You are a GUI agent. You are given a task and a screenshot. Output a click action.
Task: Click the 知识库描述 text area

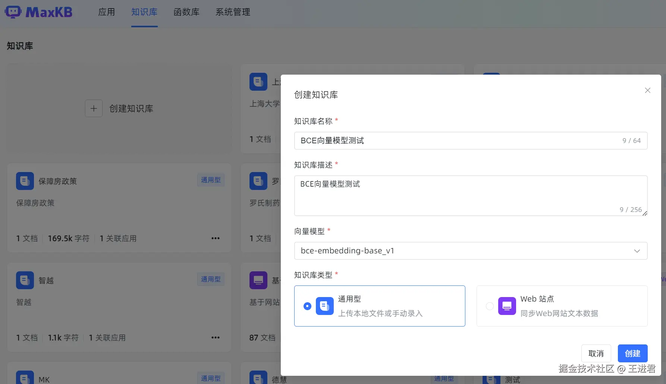[x=471, y=196]
